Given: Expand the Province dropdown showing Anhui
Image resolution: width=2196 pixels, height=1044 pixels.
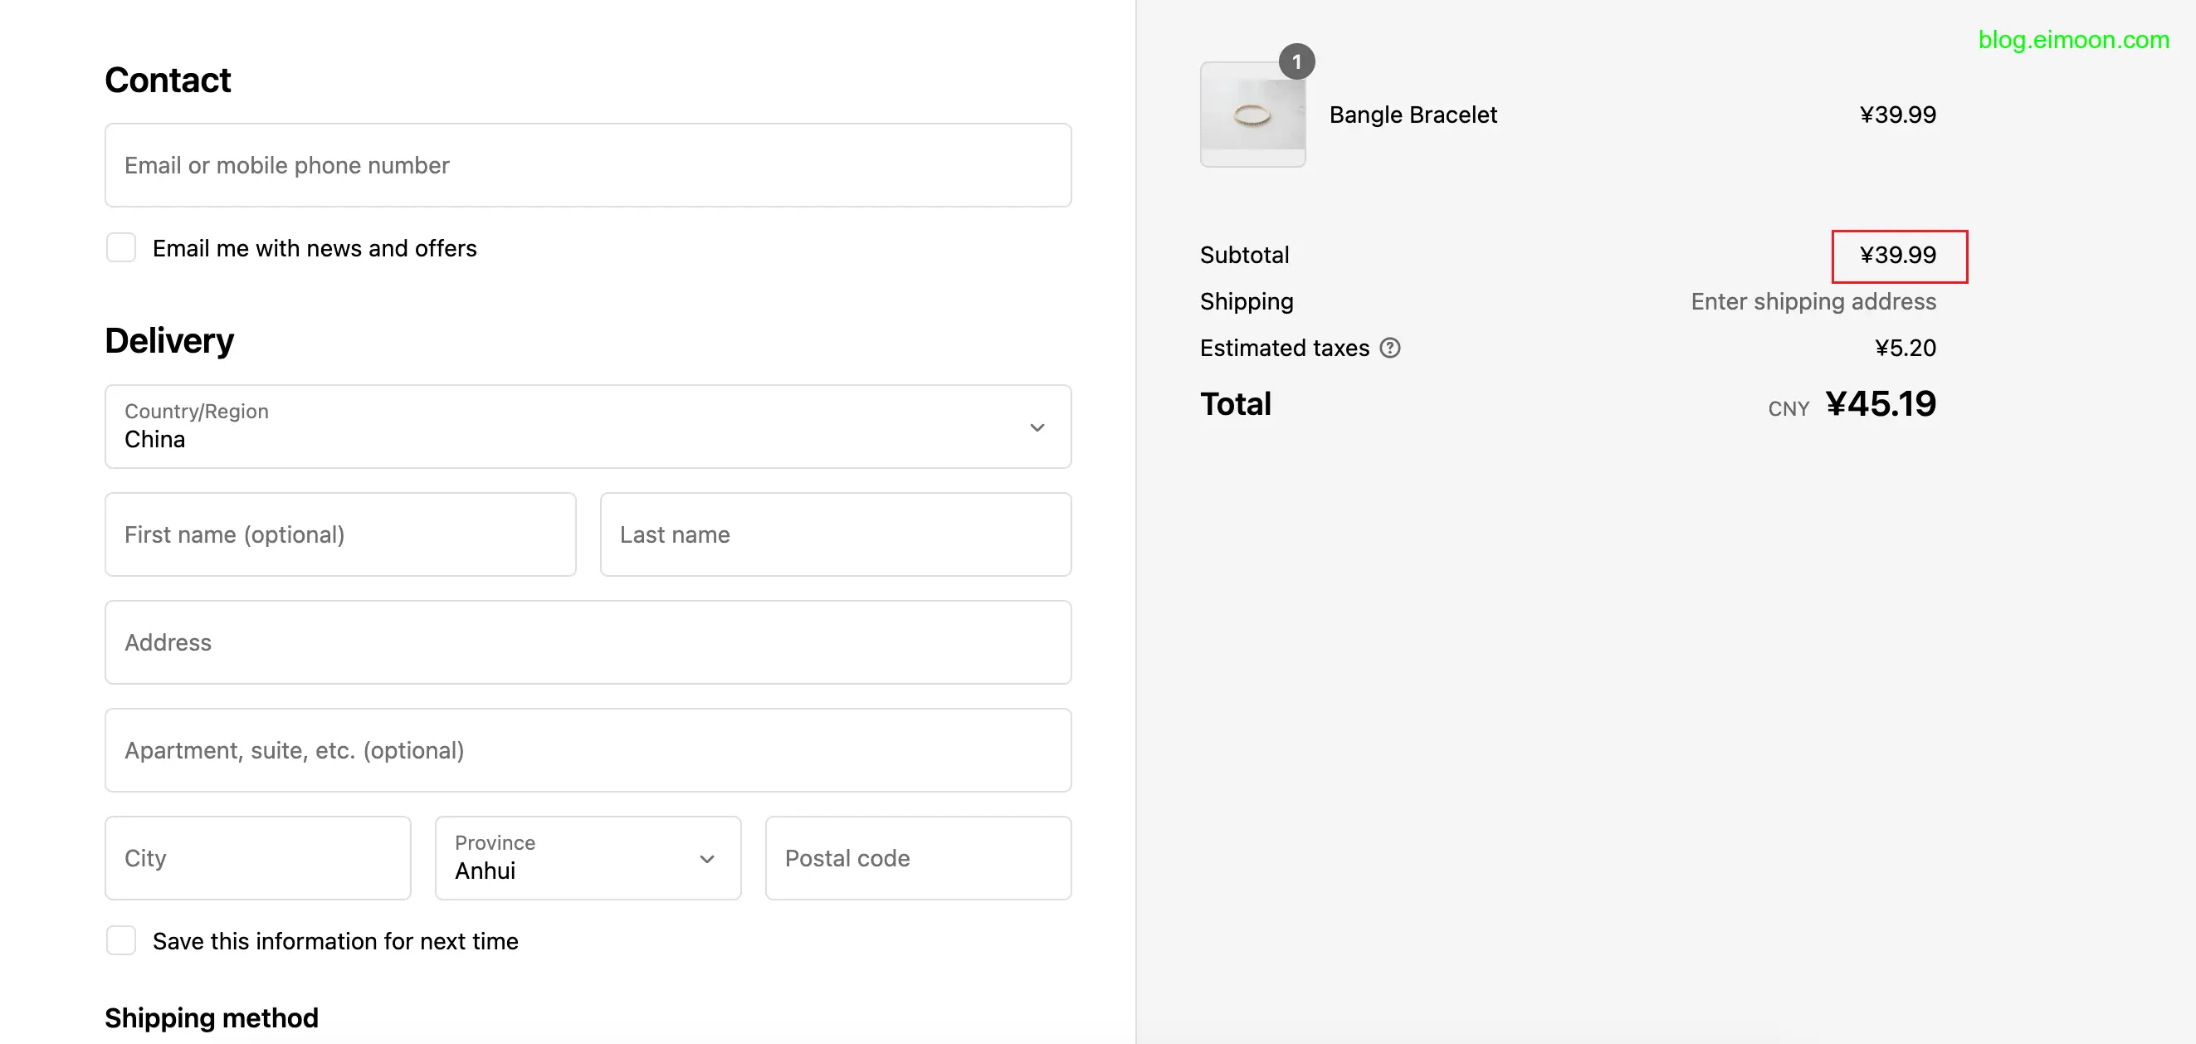Looking at the screenshot, I should pos(587,857).
